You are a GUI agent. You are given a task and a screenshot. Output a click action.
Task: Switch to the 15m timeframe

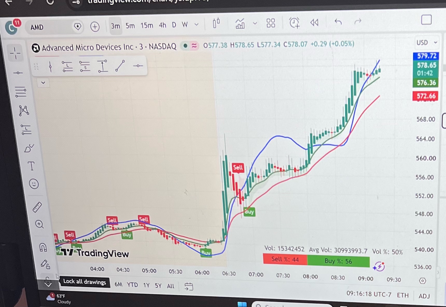coord(147,25)
